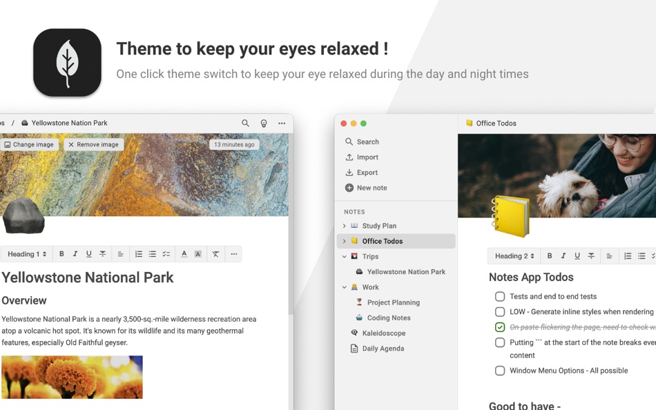Screen dimensions: 656x410
Task: Click Import in the sidebar
Action: (362, 157)
